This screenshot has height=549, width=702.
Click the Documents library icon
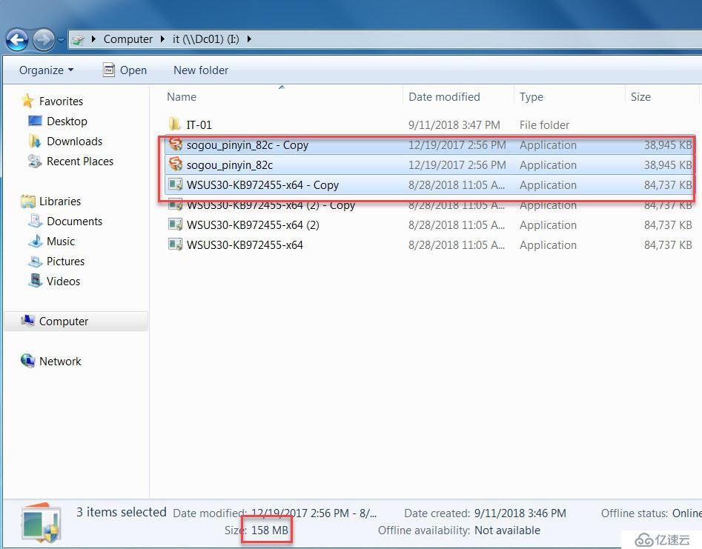click(36, 221)
